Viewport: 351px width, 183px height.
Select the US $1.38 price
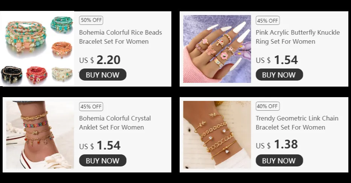(x=277, y=145)
